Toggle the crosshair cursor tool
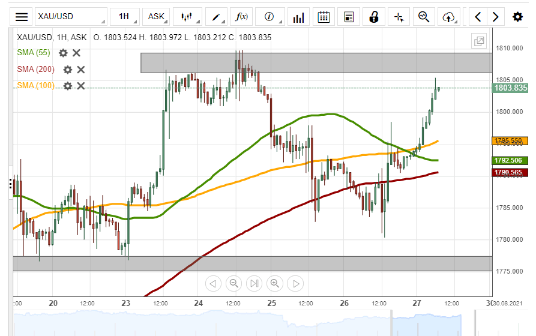The width and height of the screenshot is (536, 336). 399,17
